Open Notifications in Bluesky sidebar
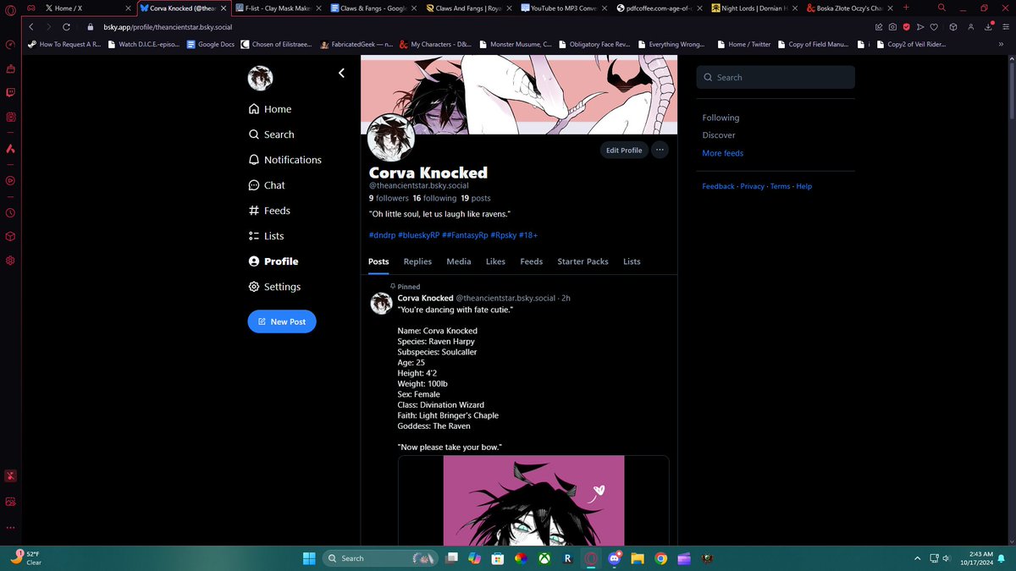The image size is (1016, 571). click(284, 160)
